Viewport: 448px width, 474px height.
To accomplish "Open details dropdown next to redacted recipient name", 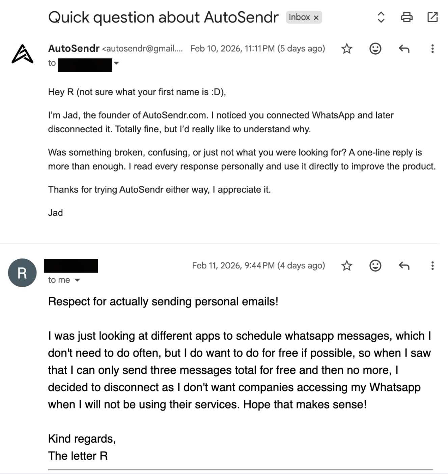I will point(116,63).
